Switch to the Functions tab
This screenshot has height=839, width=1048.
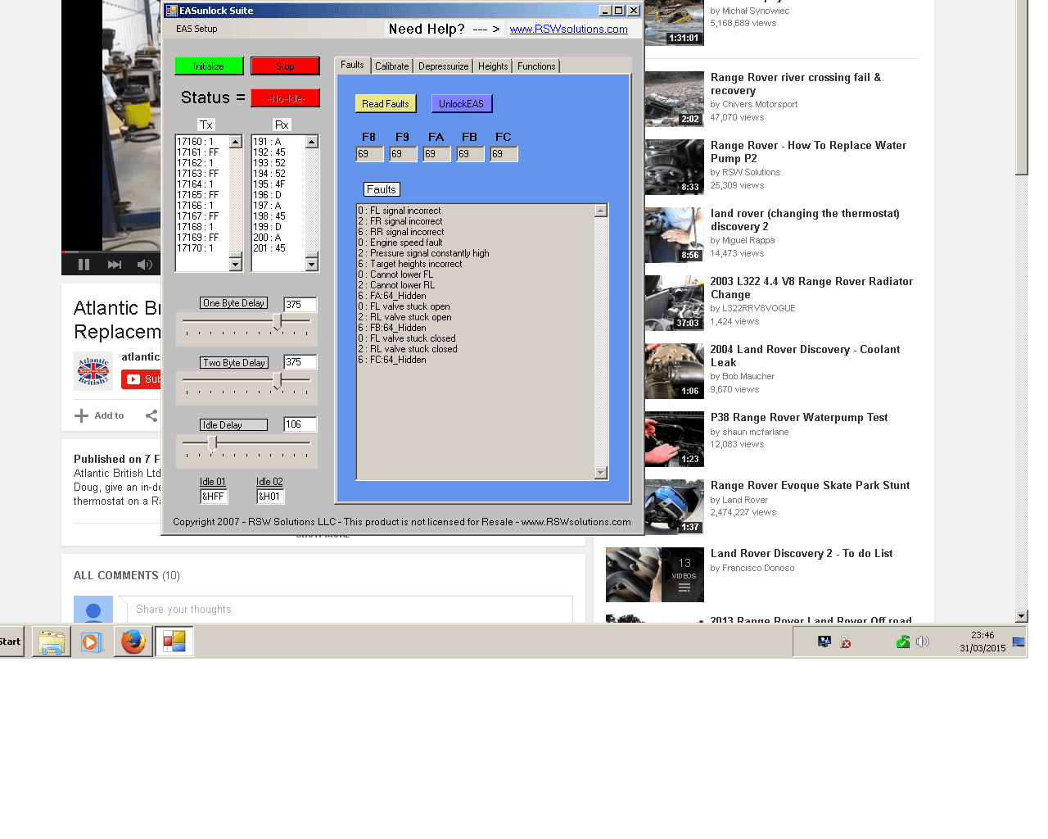point(536,66)
